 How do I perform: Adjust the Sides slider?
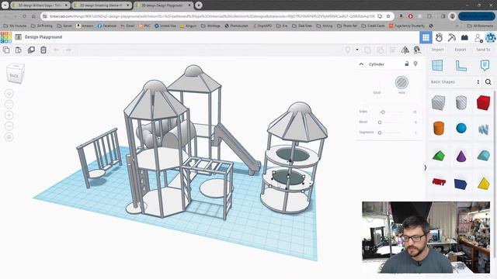click(383, 112)
